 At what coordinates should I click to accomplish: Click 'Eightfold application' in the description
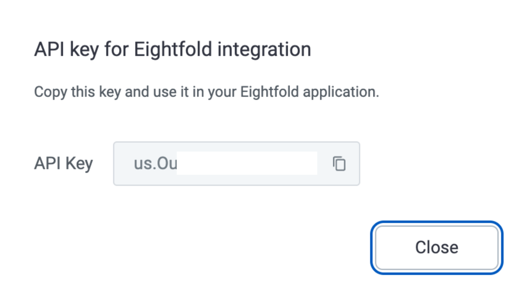(x=309, y=92)
